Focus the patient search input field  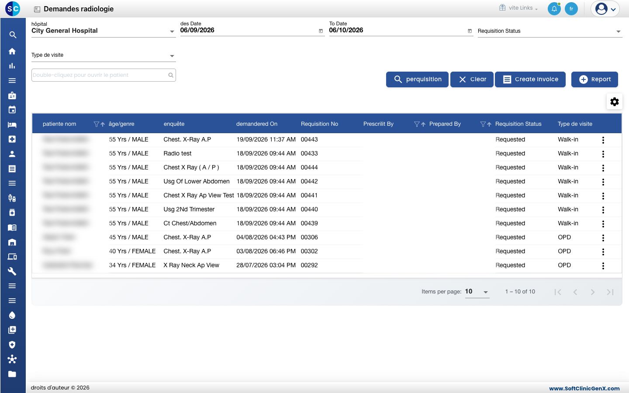click(104, 75)
